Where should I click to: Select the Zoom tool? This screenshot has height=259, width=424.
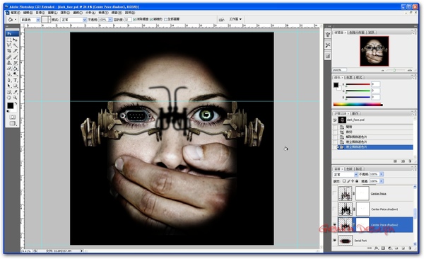15,98
